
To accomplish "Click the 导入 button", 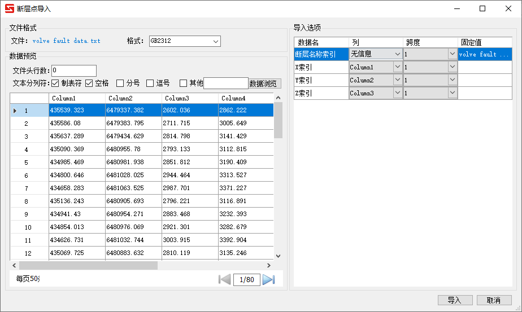I will tap(455, 300).
